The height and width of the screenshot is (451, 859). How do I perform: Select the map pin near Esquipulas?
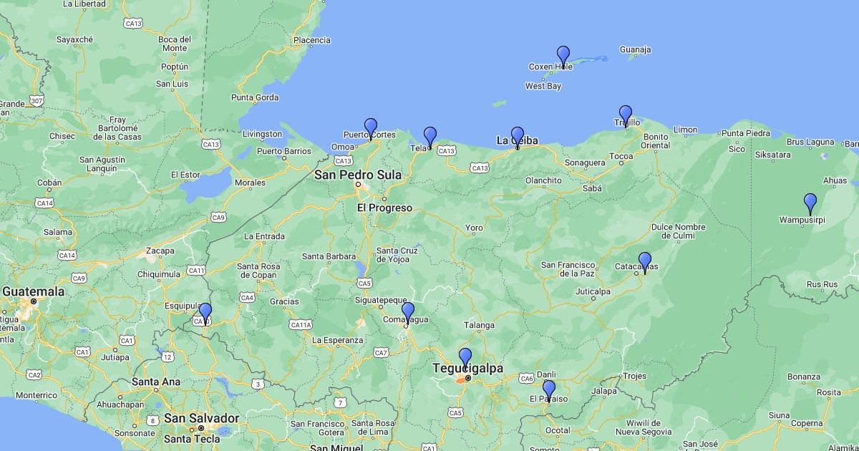pos(205,313)
